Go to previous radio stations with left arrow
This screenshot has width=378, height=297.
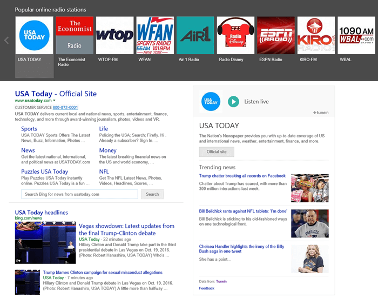tap(6, 41)
